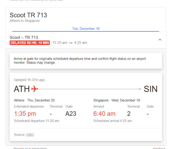Click the arrow between 11:20 am and 4:25 am
The height and width of the screenshot is (149, 181).
71,43
